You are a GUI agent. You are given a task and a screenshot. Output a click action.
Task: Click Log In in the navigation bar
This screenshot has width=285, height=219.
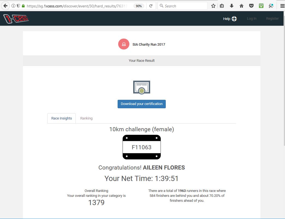tap(251, 19)
